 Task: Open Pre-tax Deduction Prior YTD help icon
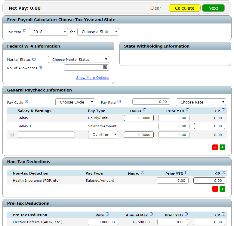click(x=186, y=214)
